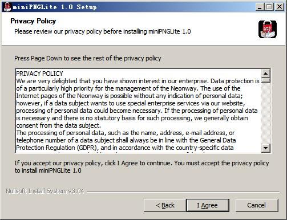Go back with the Back button

click(x=165, y=205)
